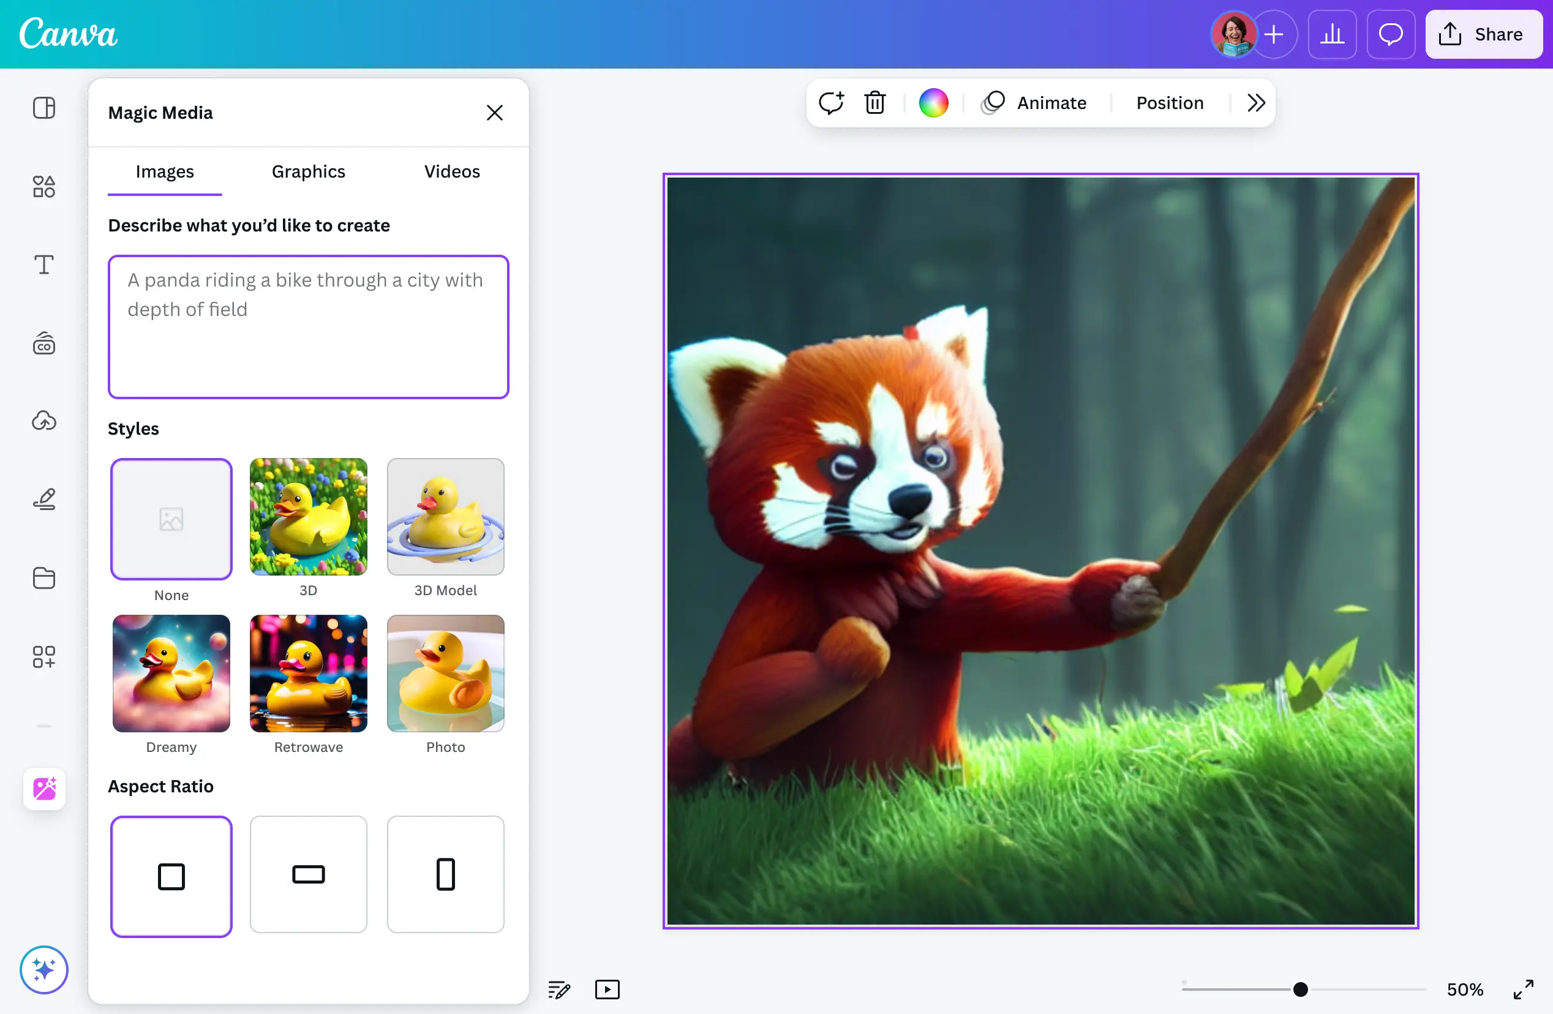This screenshot has height=1014, width=1553.
Task: Select the landscape aspect ratio
Action: pyautogui.click(x=308, y=874)
